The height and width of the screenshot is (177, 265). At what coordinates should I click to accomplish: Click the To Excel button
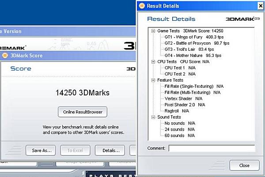point(75,151)
